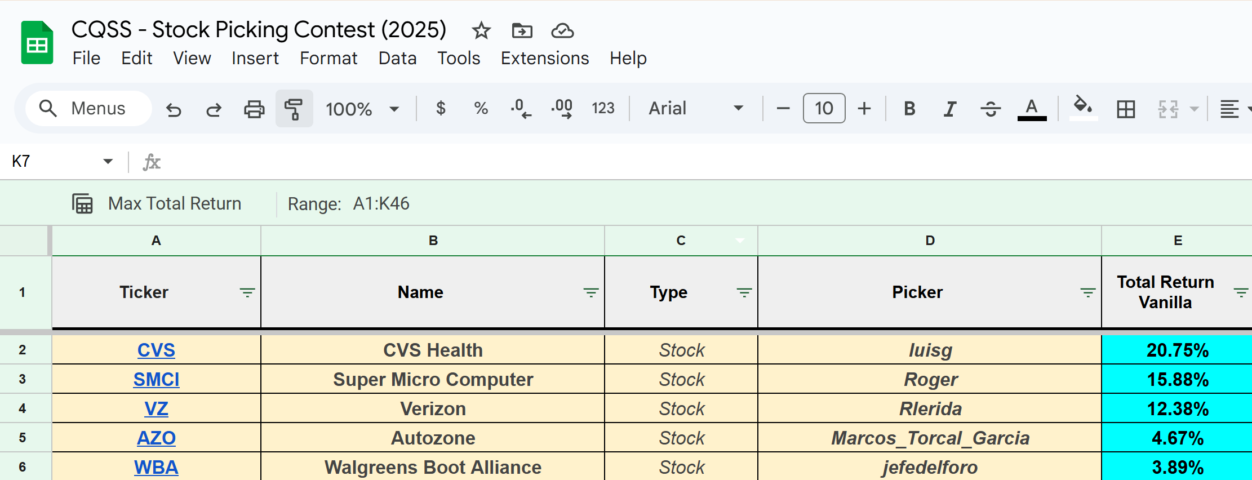Open the Ticker column filter
The height and width of the screenshot is (480, 1252).
(x=247, y=292)
